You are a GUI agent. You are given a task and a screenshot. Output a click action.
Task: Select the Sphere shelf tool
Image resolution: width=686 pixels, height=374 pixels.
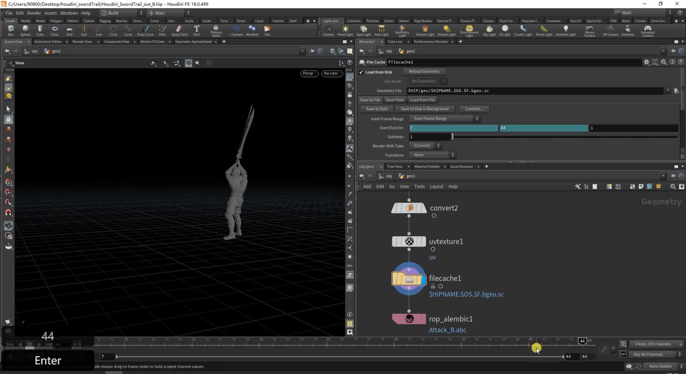tap(25, 30)
